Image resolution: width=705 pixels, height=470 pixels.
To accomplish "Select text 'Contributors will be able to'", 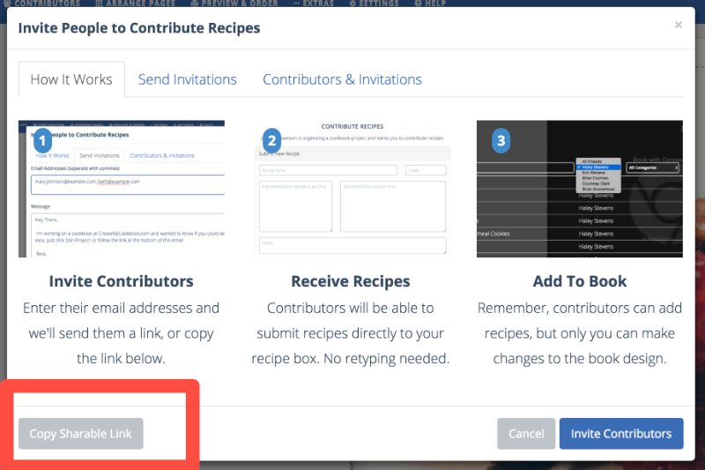I will [350, 308].
